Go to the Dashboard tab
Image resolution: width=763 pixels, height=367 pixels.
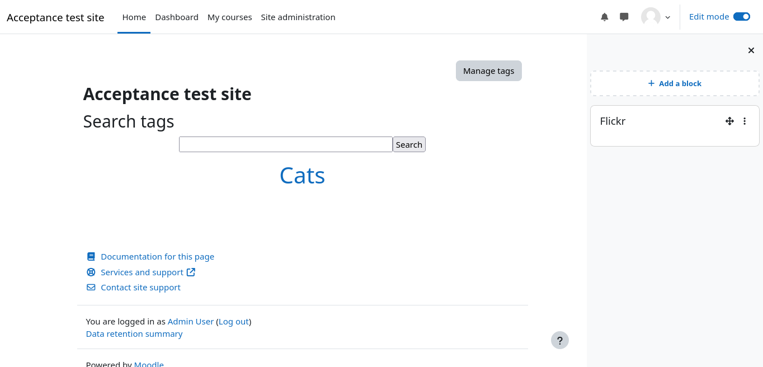click(x=177, y=17)
